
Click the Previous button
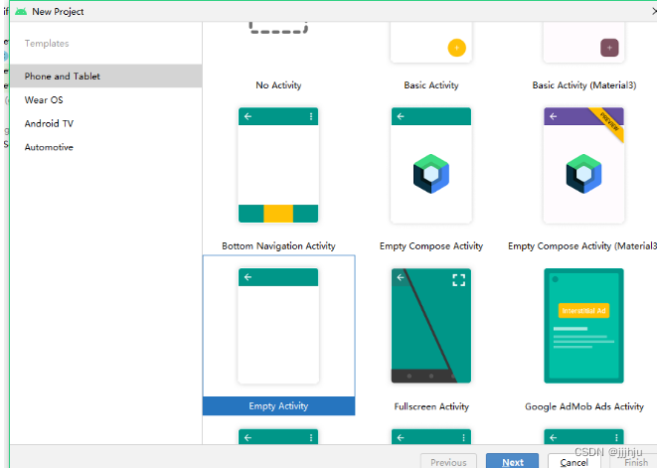448,461
